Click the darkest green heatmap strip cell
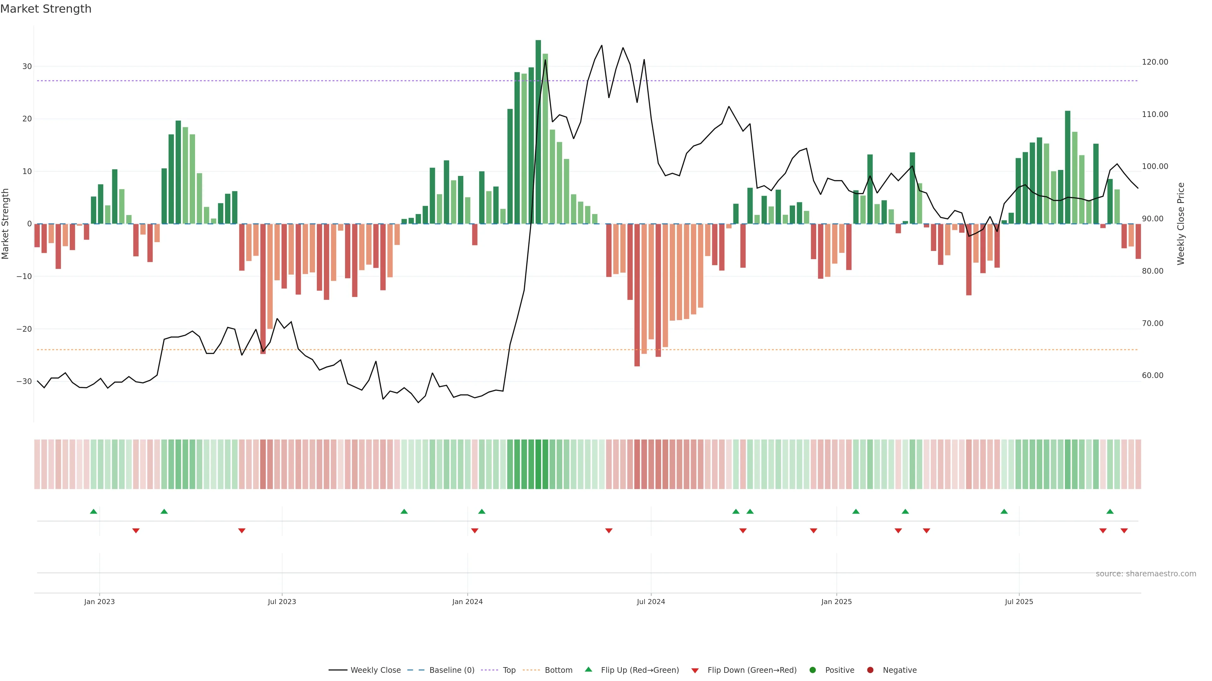Image resolution: width=1212 pixels, height=681 pixels. point(538,464)
